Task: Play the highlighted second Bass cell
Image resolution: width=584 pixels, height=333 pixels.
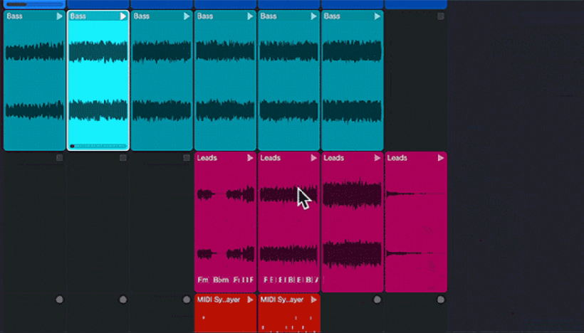Action: tap(123, 16)
